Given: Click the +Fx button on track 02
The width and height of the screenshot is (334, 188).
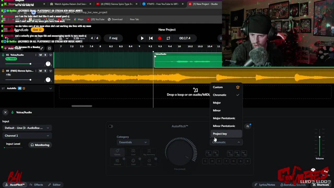Looking at the screenshot, I should click(x=8, y=75).
